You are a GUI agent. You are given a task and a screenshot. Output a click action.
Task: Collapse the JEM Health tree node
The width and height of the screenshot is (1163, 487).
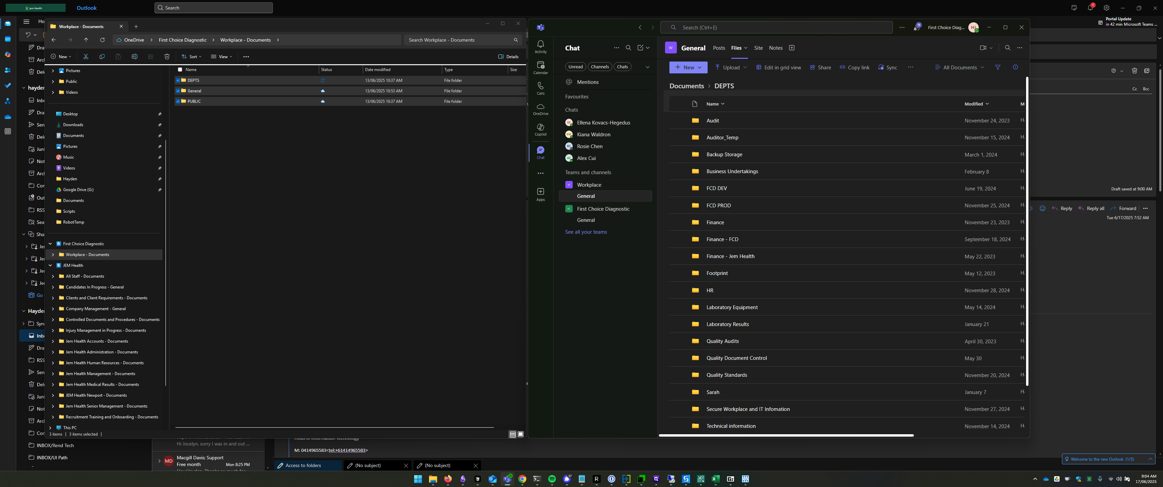(50, 265)
